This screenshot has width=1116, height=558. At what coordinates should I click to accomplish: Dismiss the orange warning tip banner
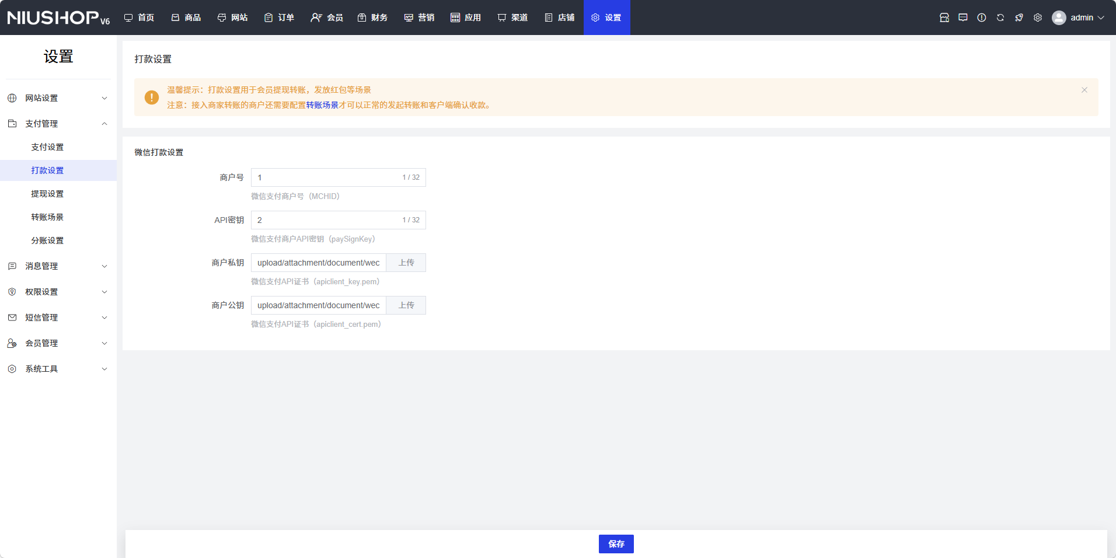tap(1084, 90)
